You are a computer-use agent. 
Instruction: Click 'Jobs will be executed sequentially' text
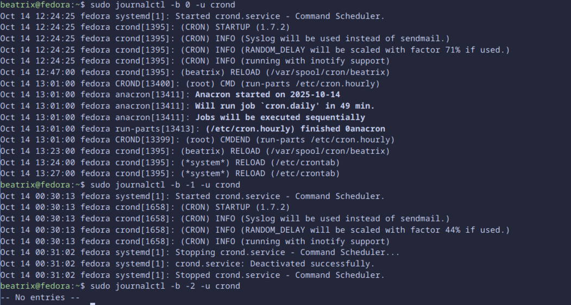coord(280,117)
